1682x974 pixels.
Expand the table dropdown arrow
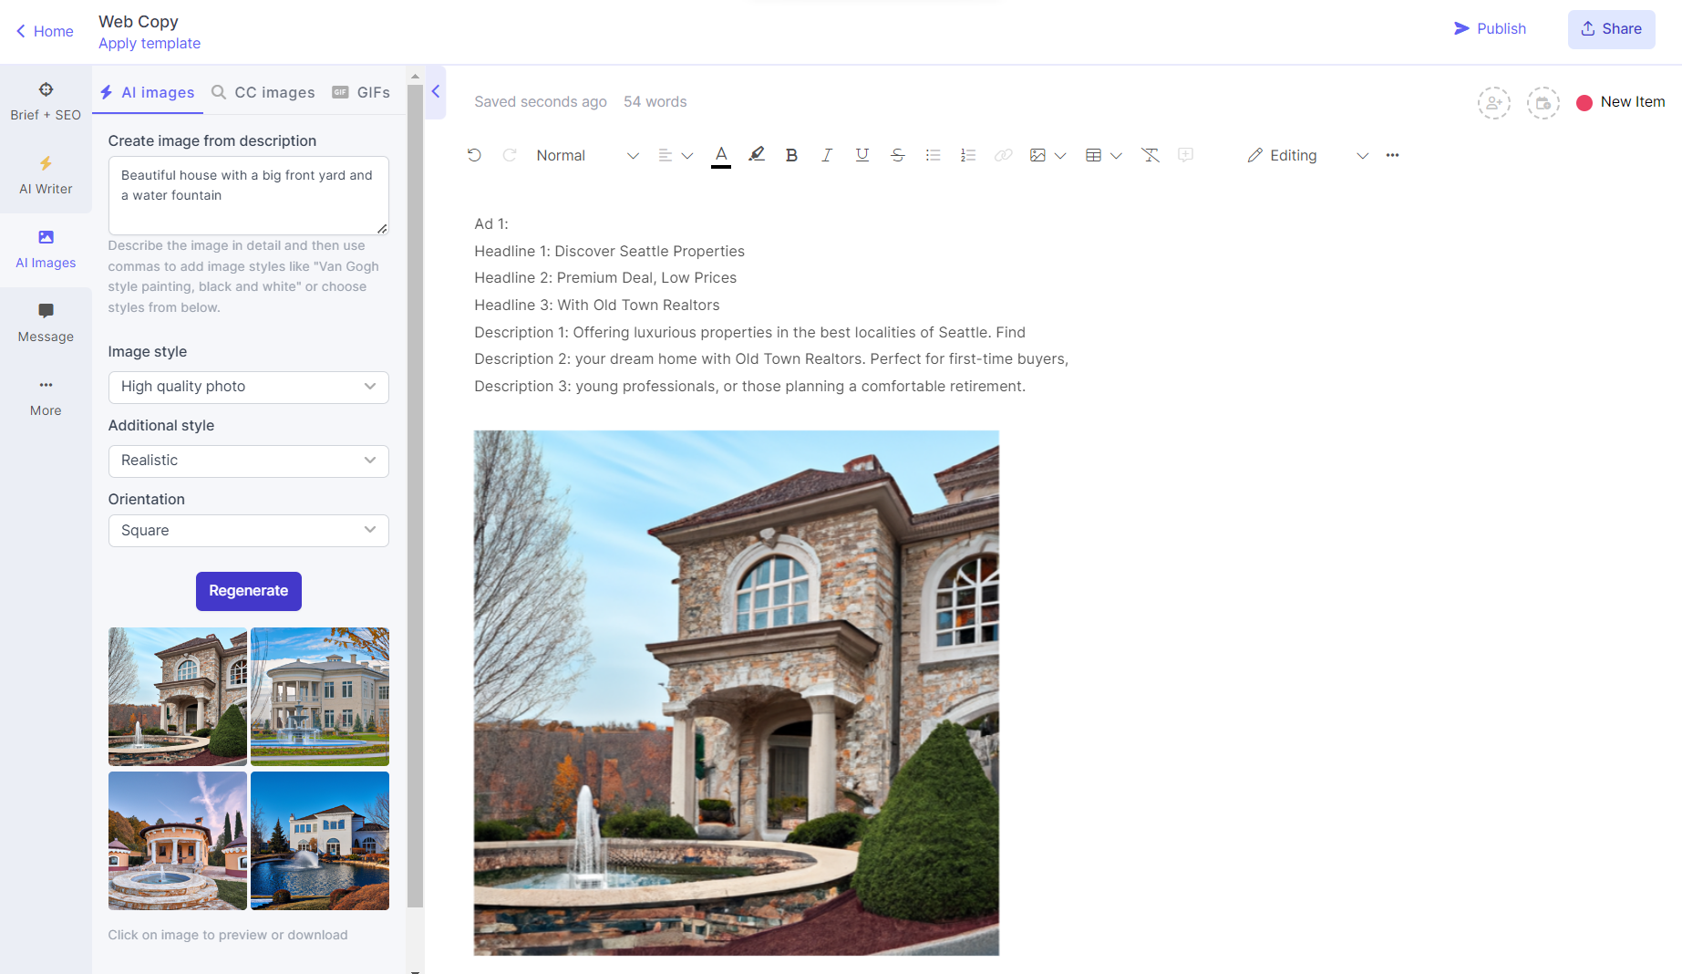coord(1116,156)
